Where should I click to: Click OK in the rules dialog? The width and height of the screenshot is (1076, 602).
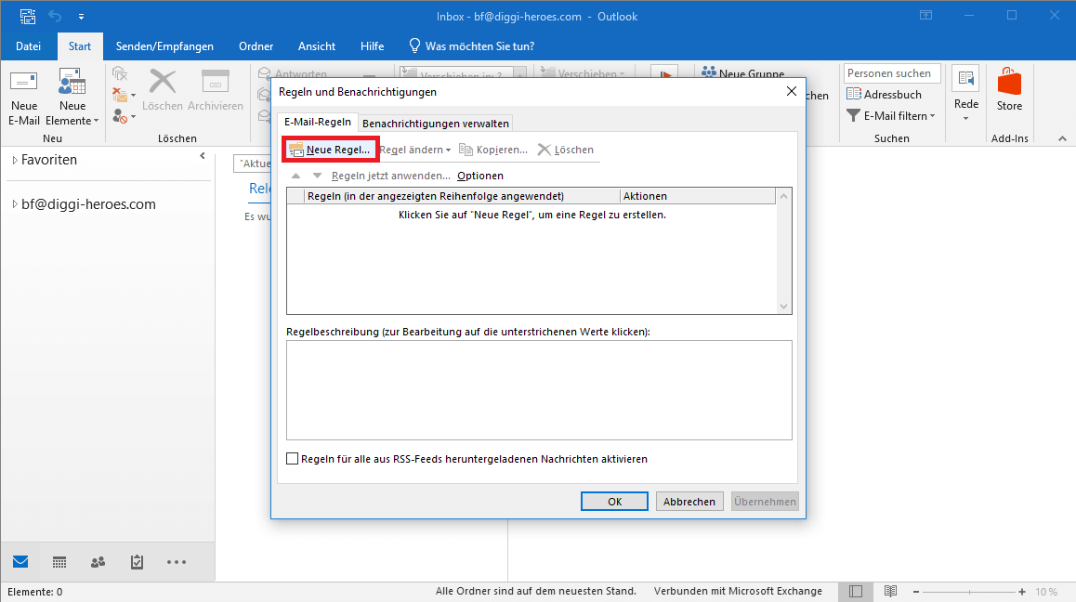[x=614, y=502]
